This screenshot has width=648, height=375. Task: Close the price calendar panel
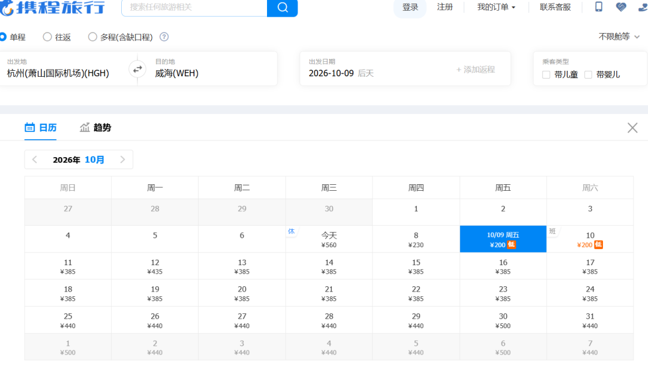point(632,128)
